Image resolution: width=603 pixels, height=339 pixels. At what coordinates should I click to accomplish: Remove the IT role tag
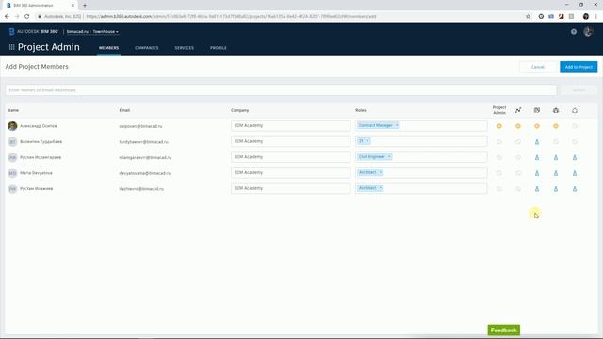[x=367, y=141]
